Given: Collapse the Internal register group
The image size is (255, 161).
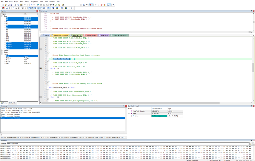Looking at the screenshot, I should pyautogui.click(x=2, y=54).
